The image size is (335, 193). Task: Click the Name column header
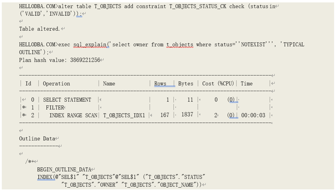pos(109,84)
